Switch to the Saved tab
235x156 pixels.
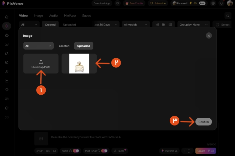point(87,16)
